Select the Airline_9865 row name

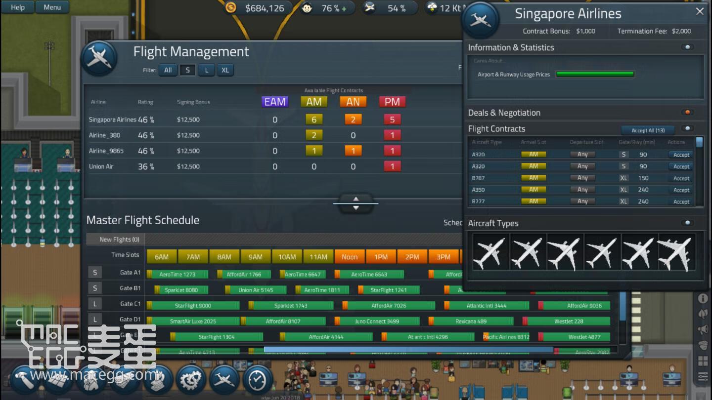point(106,151)
